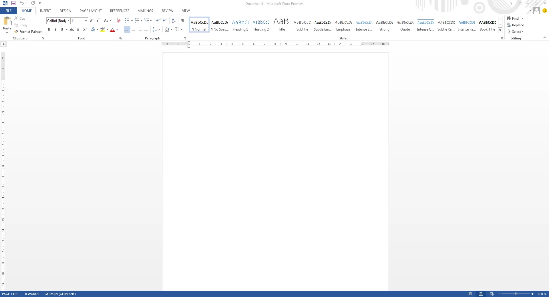Viewport: 549px width, 297px height.
Task: Apply subscript formatting
Action: 78,30
